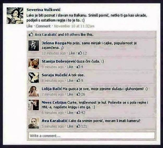Like the main post by Severina Vučković
This screenshot has width=163, height=148.
pyautogui.click(x=29, y=26)
